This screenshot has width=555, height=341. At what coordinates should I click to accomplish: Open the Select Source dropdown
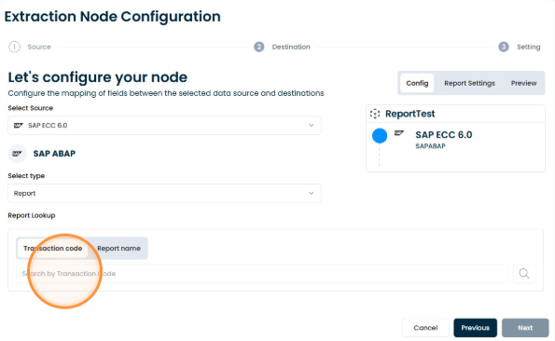164,126
